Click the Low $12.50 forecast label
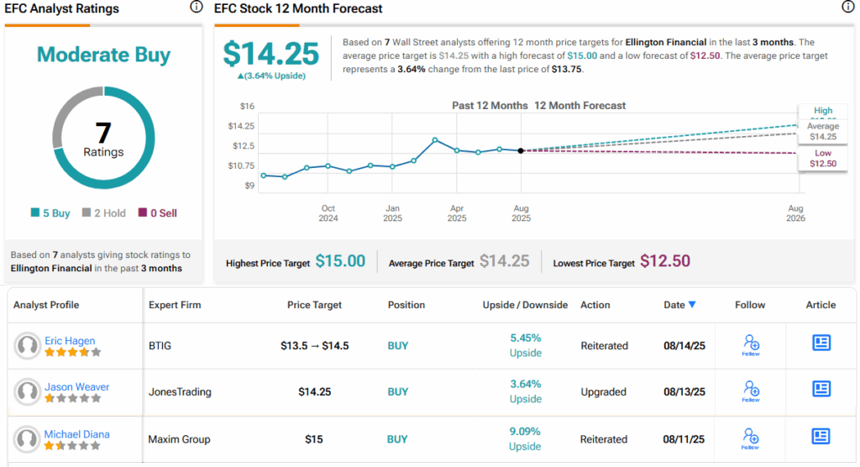Image resolution: width=860 pixels, height=467 pixels. pyautogui.click(x=823, y=158)
